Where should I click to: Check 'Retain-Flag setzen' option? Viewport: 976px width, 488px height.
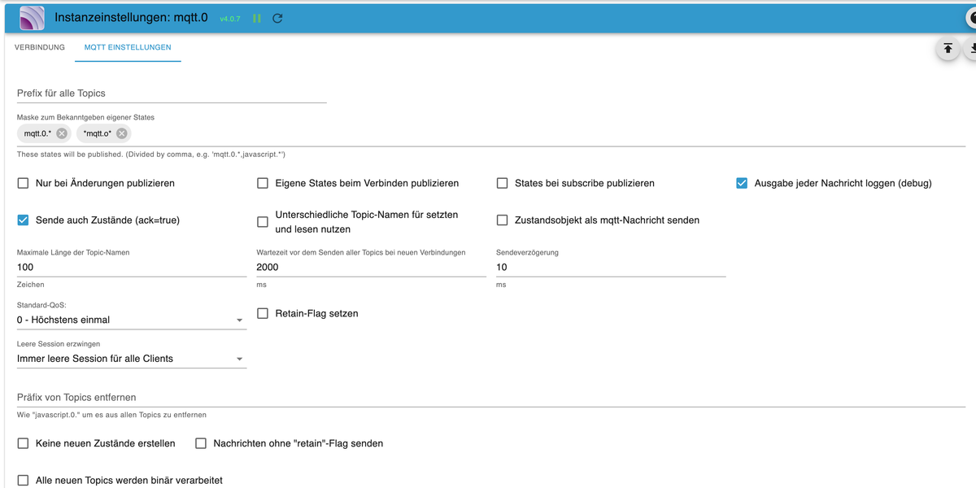263,313
